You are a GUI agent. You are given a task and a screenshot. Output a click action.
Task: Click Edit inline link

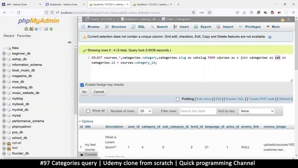[x=204, y=99]
